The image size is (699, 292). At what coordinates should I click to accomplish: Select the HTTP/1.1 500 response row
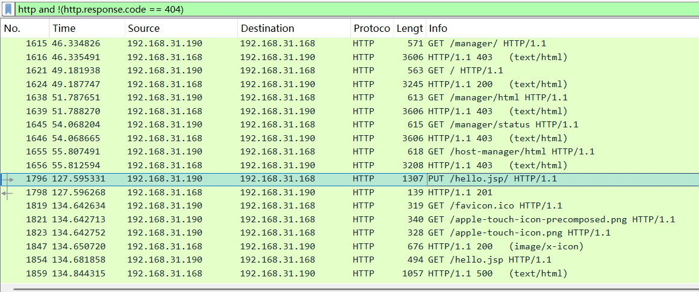350,273
